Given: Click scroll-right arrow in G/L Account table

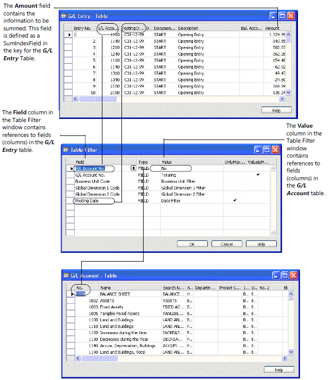Looking at the screenshot, I should click(x=285, y=358).
